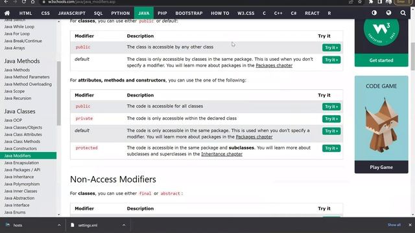This screenshot has width=415, height=233.
Task: Show all downloads link
Action: tap(394, 225)
